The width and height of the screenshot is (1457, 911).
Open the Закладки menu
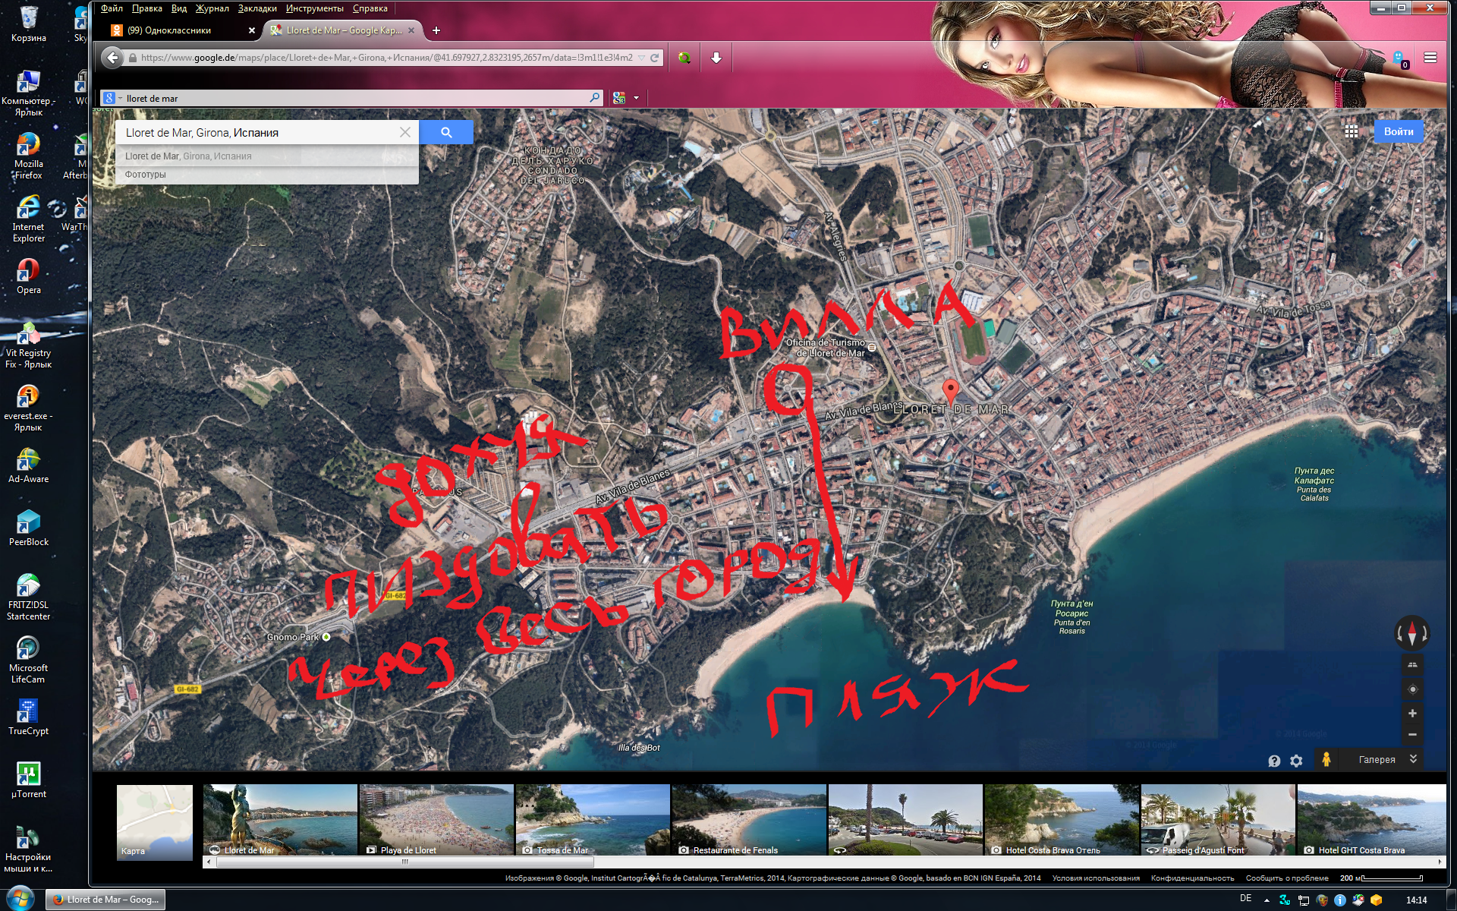click(256, 8)
